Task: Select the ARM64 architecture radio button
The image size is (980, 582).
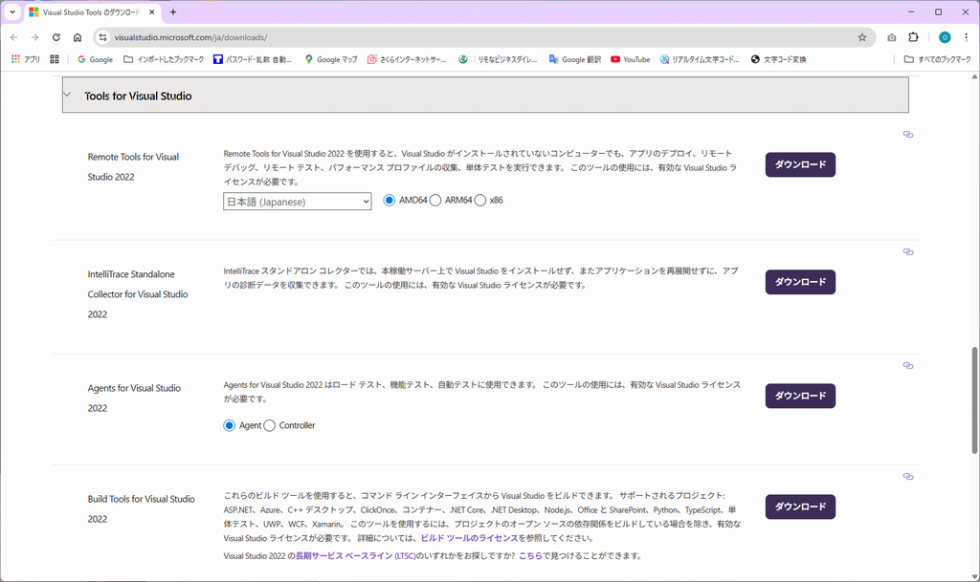Action: 436,201
